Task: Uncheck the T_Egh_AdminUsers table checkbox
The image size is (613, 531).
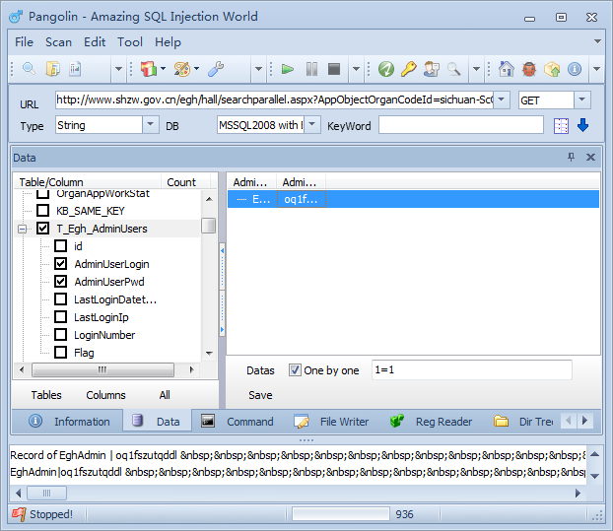Action: coord(42,229)
